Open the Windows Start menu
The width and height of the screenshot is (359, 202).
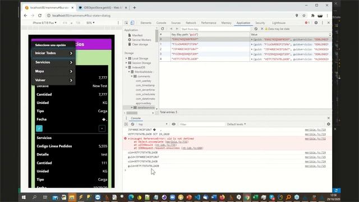(24, 197)
